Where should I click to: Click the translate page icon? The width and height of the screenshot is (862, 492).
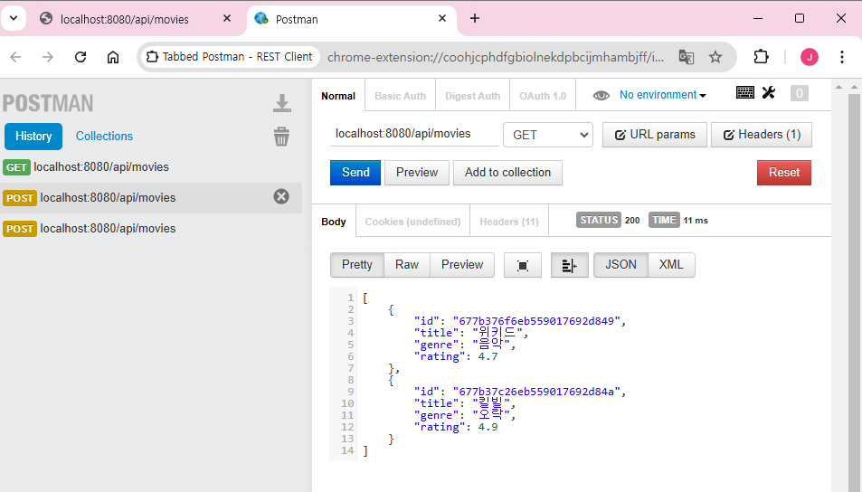(687, 57)
